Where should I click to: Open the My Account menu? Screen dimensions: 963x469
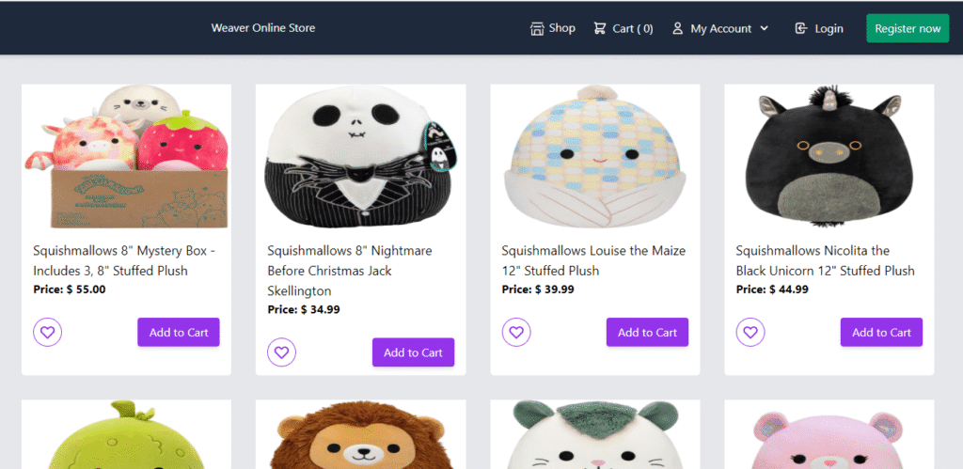click(x=720, y=28)
